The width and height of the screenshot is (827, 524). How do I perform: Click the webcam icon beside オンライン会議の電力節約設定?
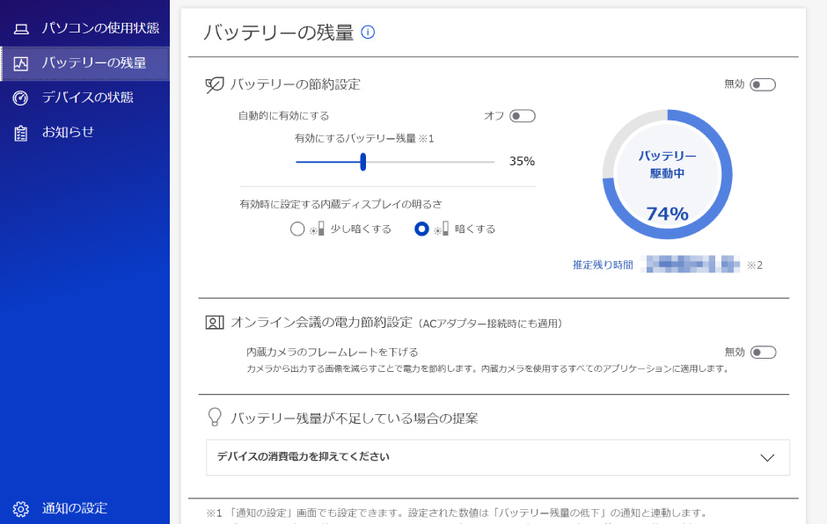(214, 323)
